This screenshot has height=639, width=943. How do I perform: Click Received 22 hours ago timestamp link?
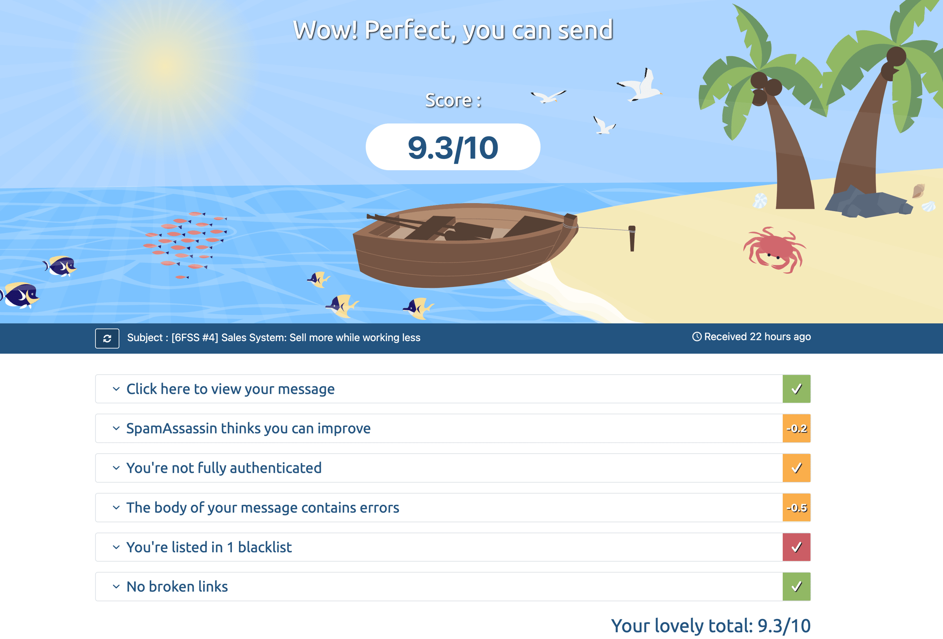[752, 337]
